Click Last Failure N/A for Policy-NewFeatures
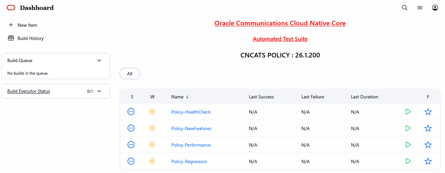This screenshot has width=445, height=173. (x=306, y=128)
